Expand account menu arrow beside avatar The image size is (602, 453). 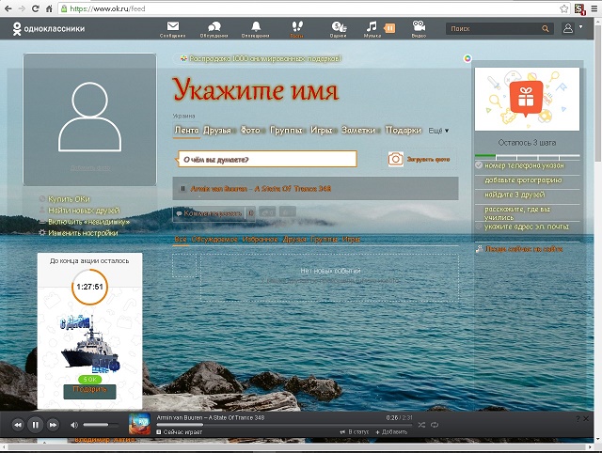coord(581,27)
